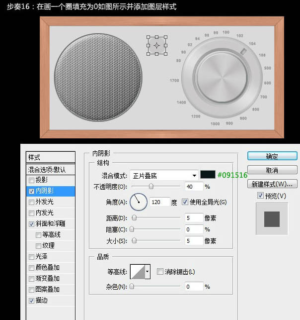The height and width of the screenshot is (320, 300).
Task: Open the 渐变叠加 settings row
Action: (x=51, y=279)
